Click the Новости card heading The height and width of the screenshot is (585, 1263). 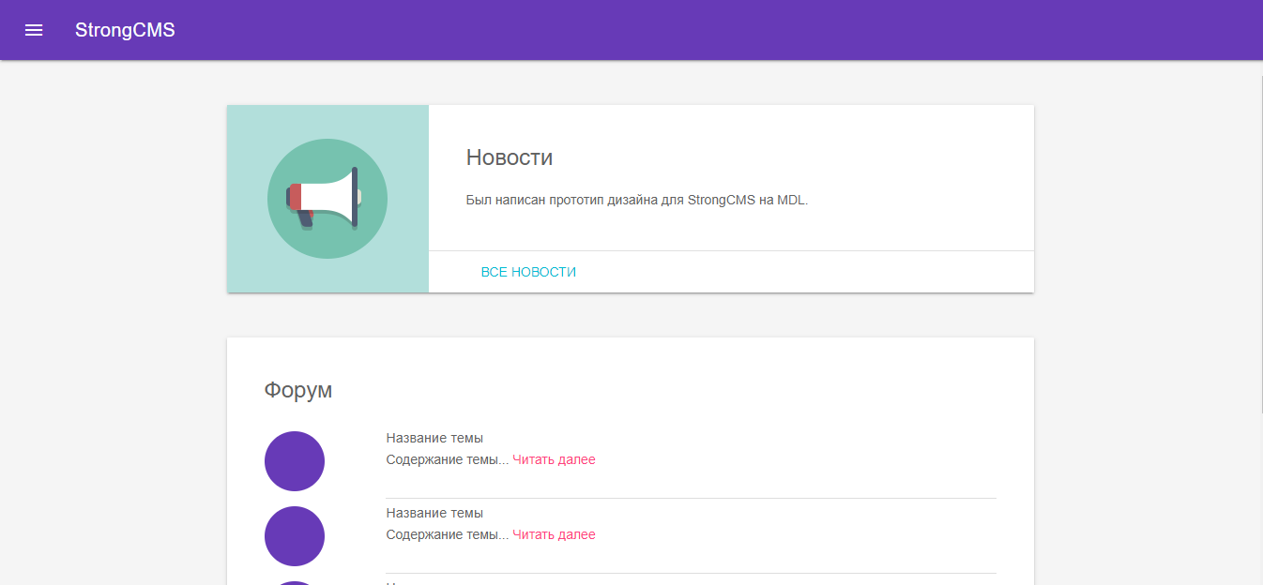tap(510, 157)
